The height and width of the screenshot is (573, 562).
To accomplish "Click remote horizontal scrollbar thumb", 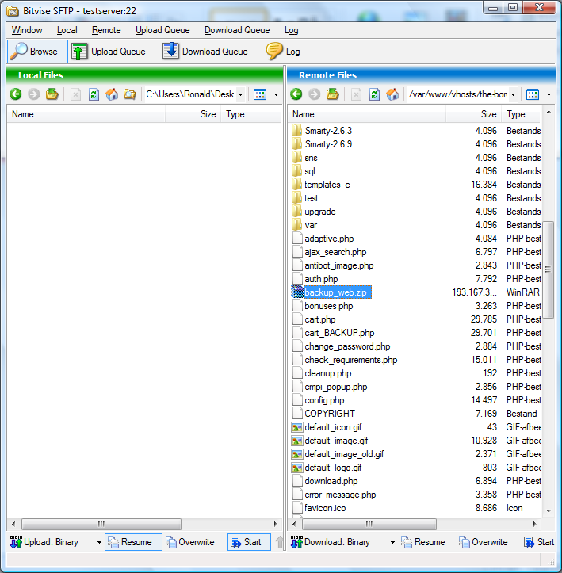I will pos(369,524).
